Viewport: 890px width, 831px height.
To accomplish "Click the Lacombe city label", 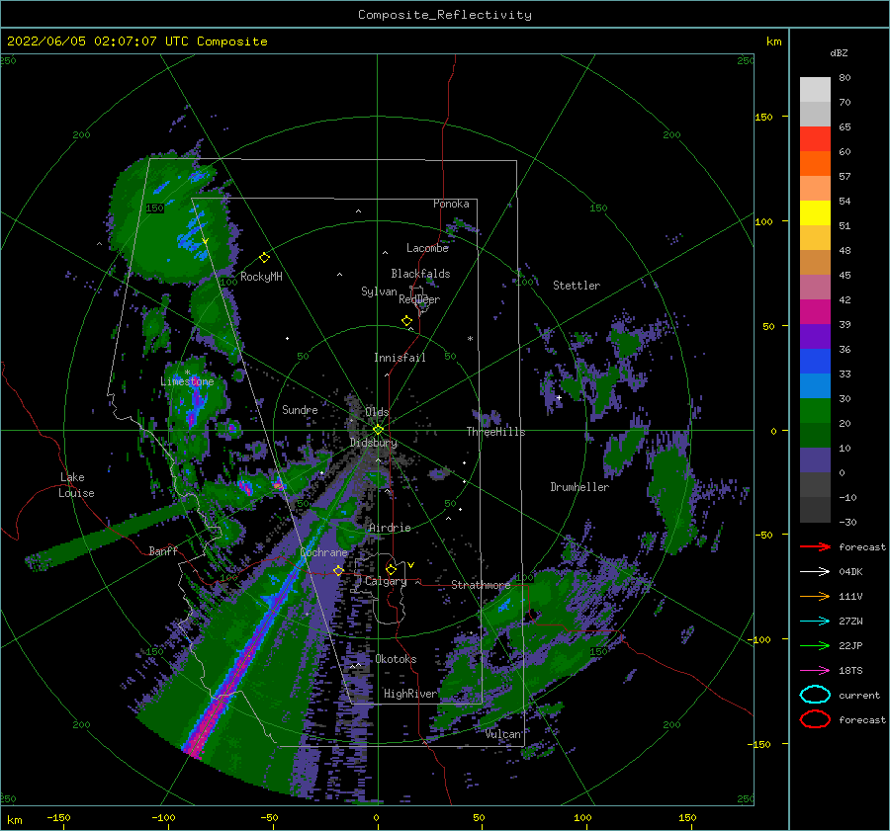I will [x=427, y=248].
